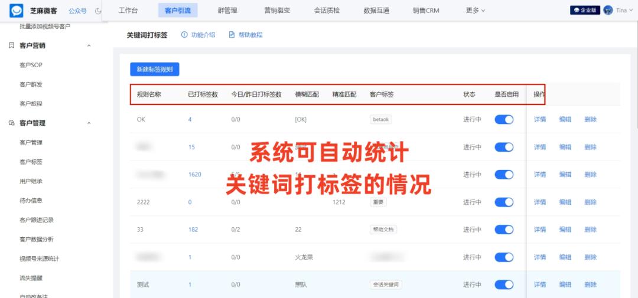
Task: Open the 数据互通 tab
Action: coord(376,11)
